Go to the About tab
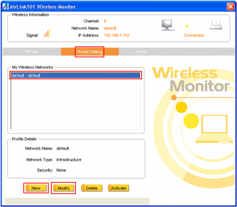The height and width of the screenshot is (207, 237). click(x=141, y=52)
